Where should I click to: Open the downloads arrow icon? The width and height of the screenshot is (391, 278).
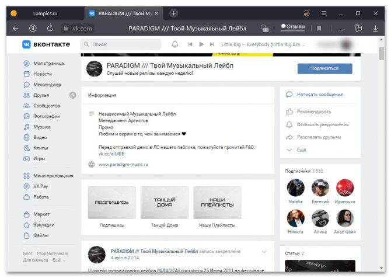point(375,29)
